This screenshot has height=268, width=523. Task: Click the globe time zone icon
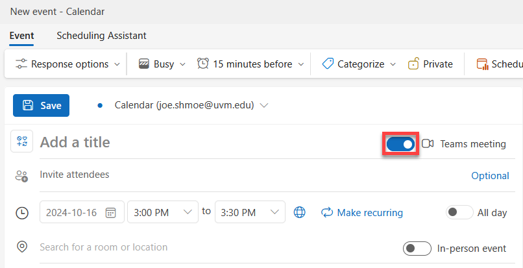[x=299, y=212]
